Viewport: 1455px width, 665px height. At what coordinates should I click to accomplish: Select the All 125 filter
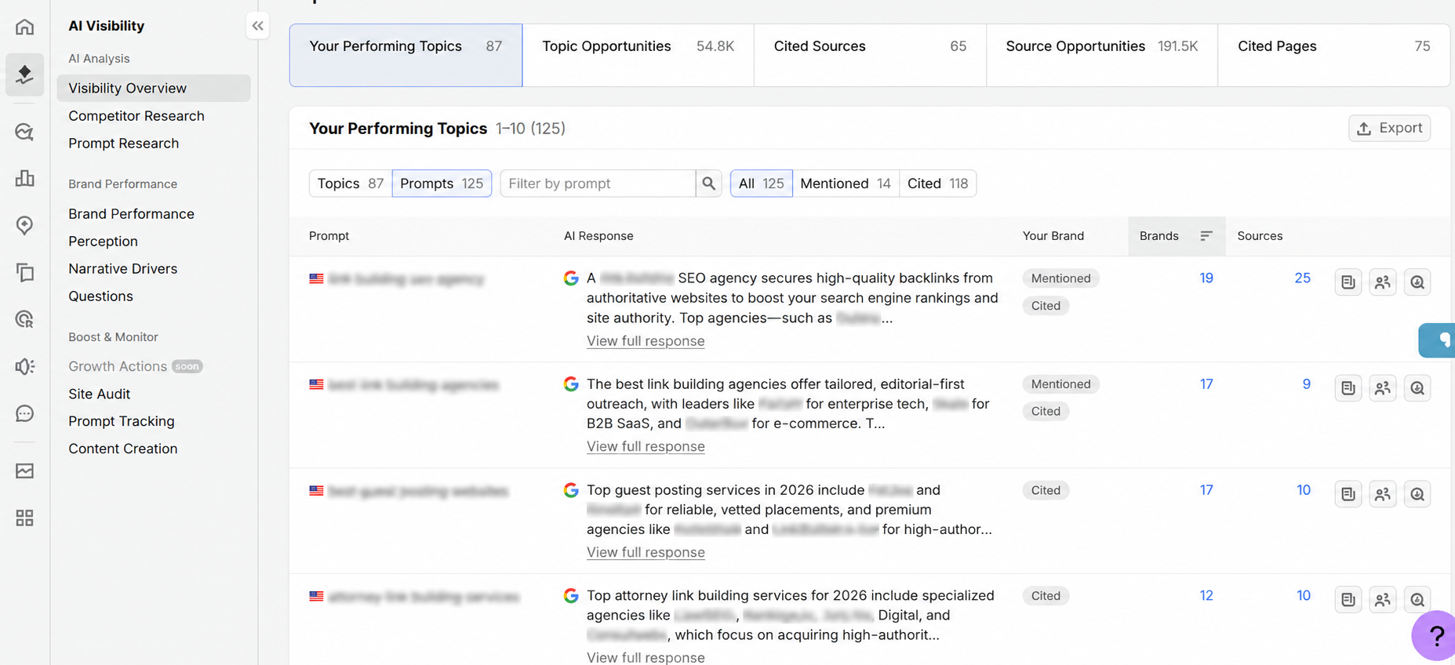[x=761, y=184]
